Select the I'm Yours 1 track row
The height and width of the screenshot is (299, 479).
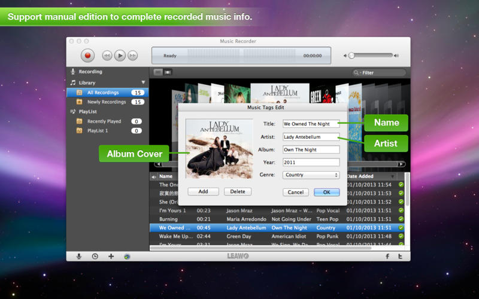277,210
